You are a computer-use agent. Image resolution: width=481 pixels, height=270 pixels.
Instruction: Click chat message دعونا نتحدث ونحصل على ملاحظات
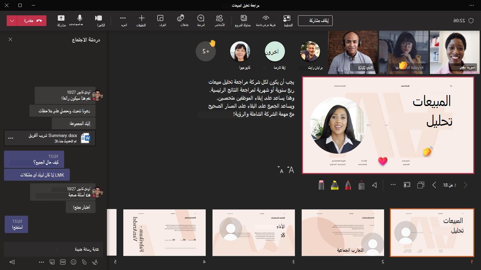tap(62, 111)
